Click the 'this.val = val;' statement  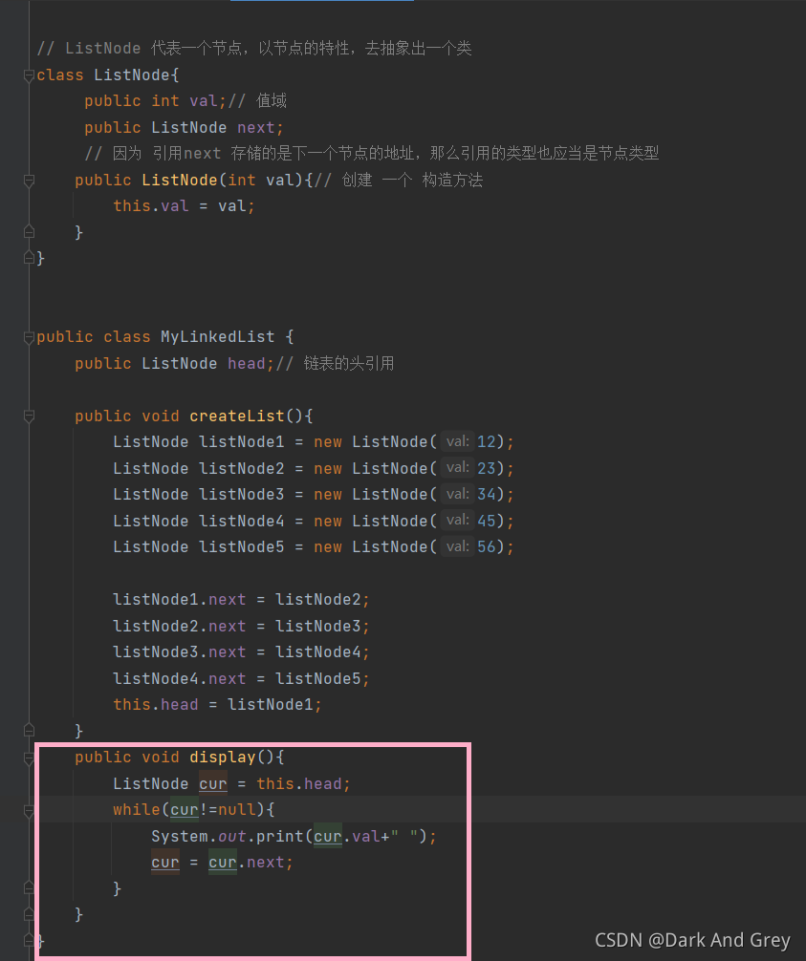(184, 206)
